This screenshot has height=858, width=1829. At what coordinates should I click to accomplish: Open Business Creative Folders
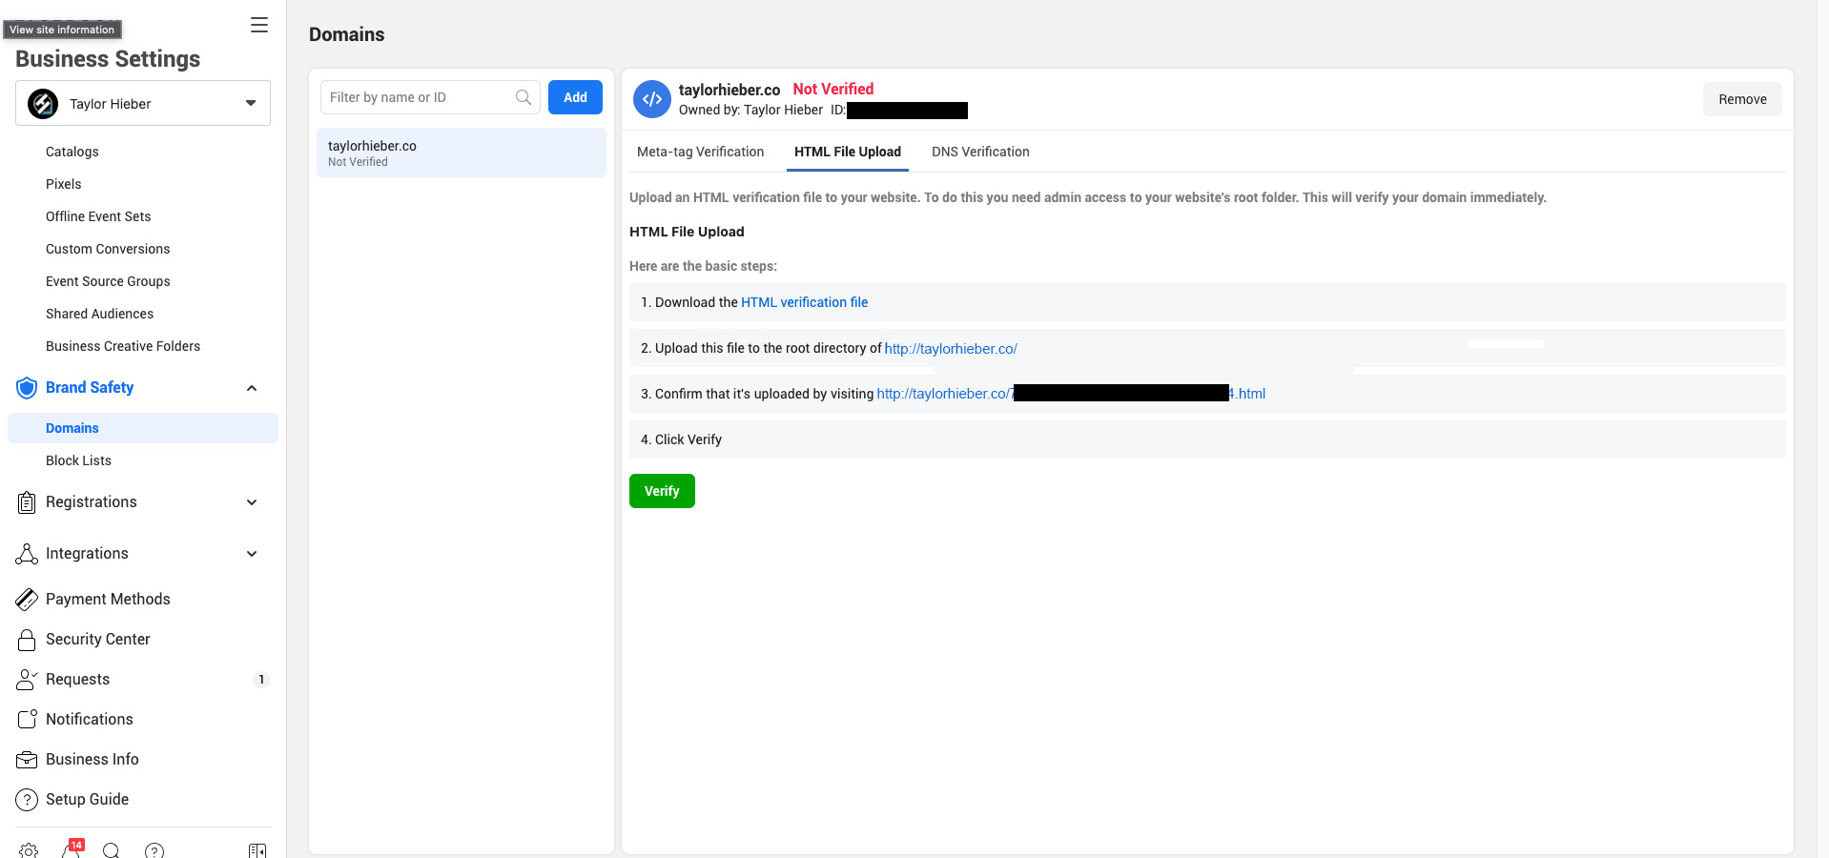point(123,346)
